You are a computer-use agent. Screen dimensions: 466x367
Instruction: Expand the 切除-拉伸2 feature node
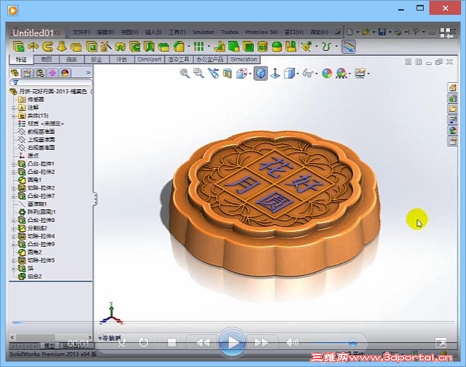click(13, 188)
